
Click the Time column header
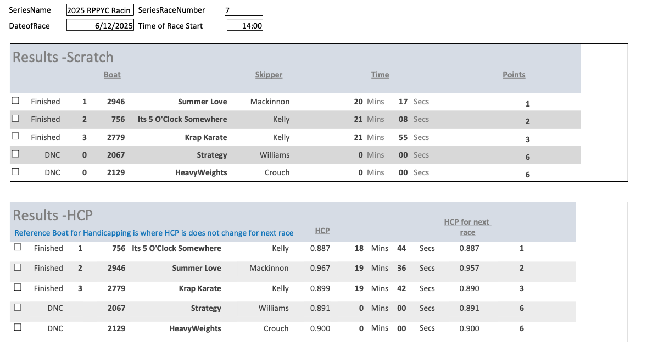380,75
